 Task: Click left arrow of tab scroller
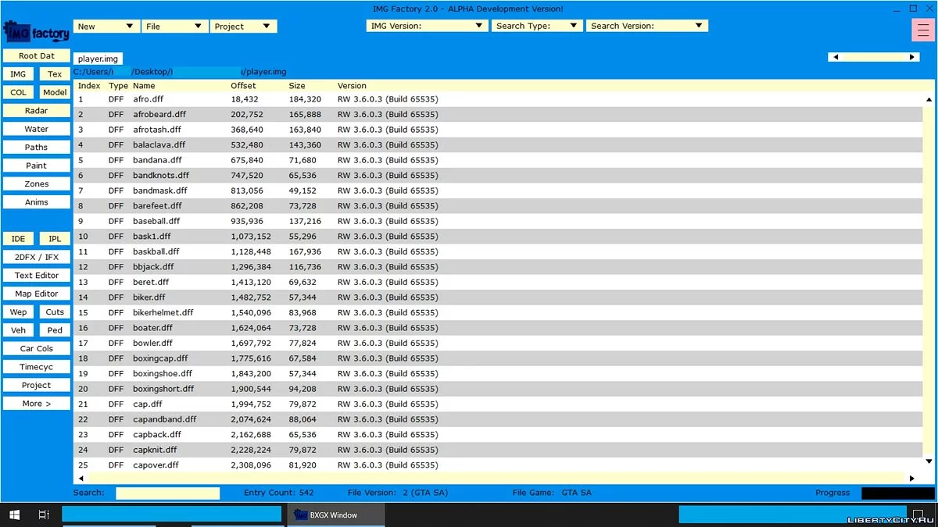pos(836,57)
